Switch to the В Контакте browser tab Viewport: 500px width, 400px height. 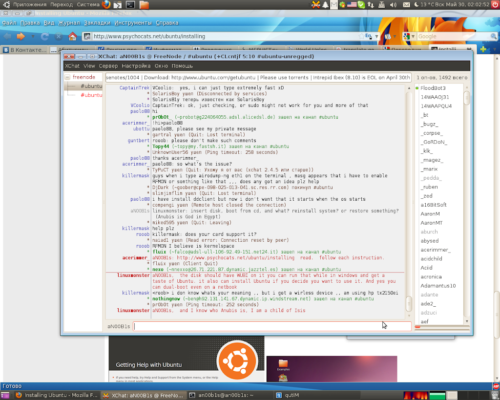24,49
